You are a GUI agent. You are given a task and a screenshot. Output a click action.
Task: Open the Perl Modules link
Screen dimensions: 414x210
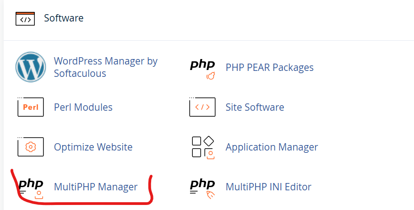tap(83, 107)
